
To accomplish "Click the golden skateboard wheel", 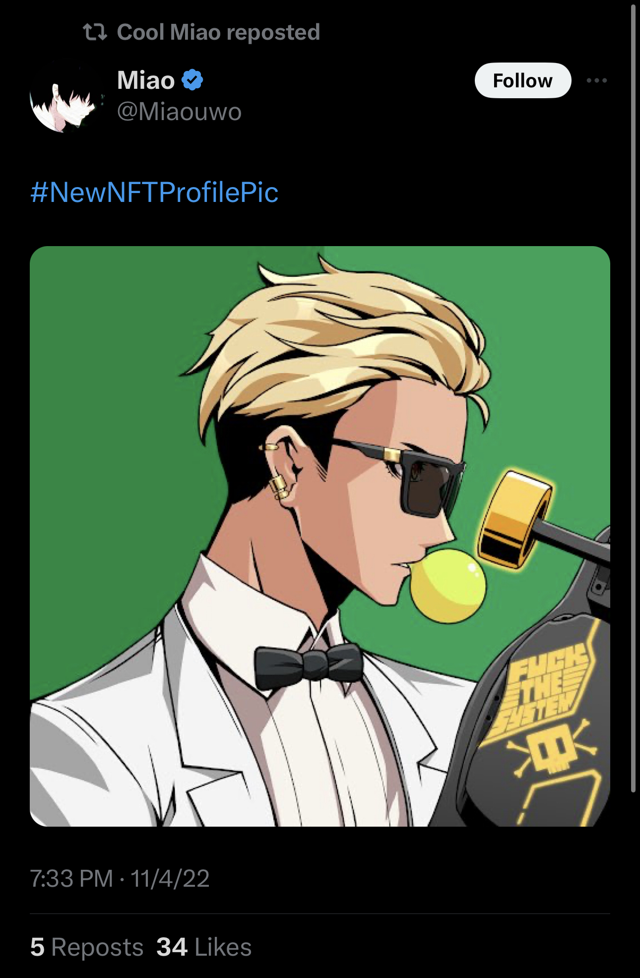I will [514, 519].
